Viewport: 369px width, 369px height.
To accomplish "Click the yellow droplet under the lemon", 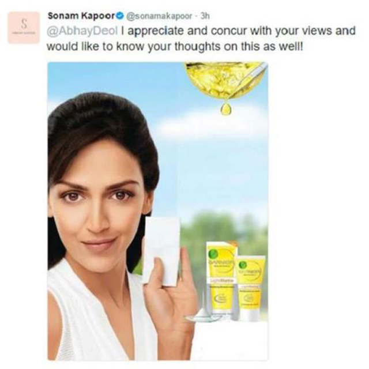I will 226,109.
